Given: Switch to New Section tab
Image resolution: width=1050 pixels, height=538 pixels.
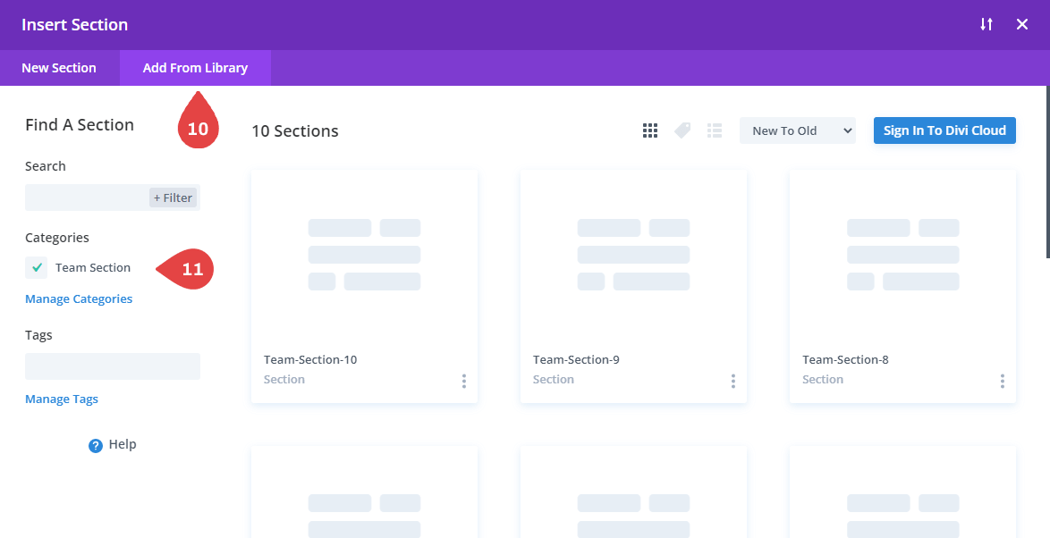Looking at the screenshot, I should click(59, 68).
